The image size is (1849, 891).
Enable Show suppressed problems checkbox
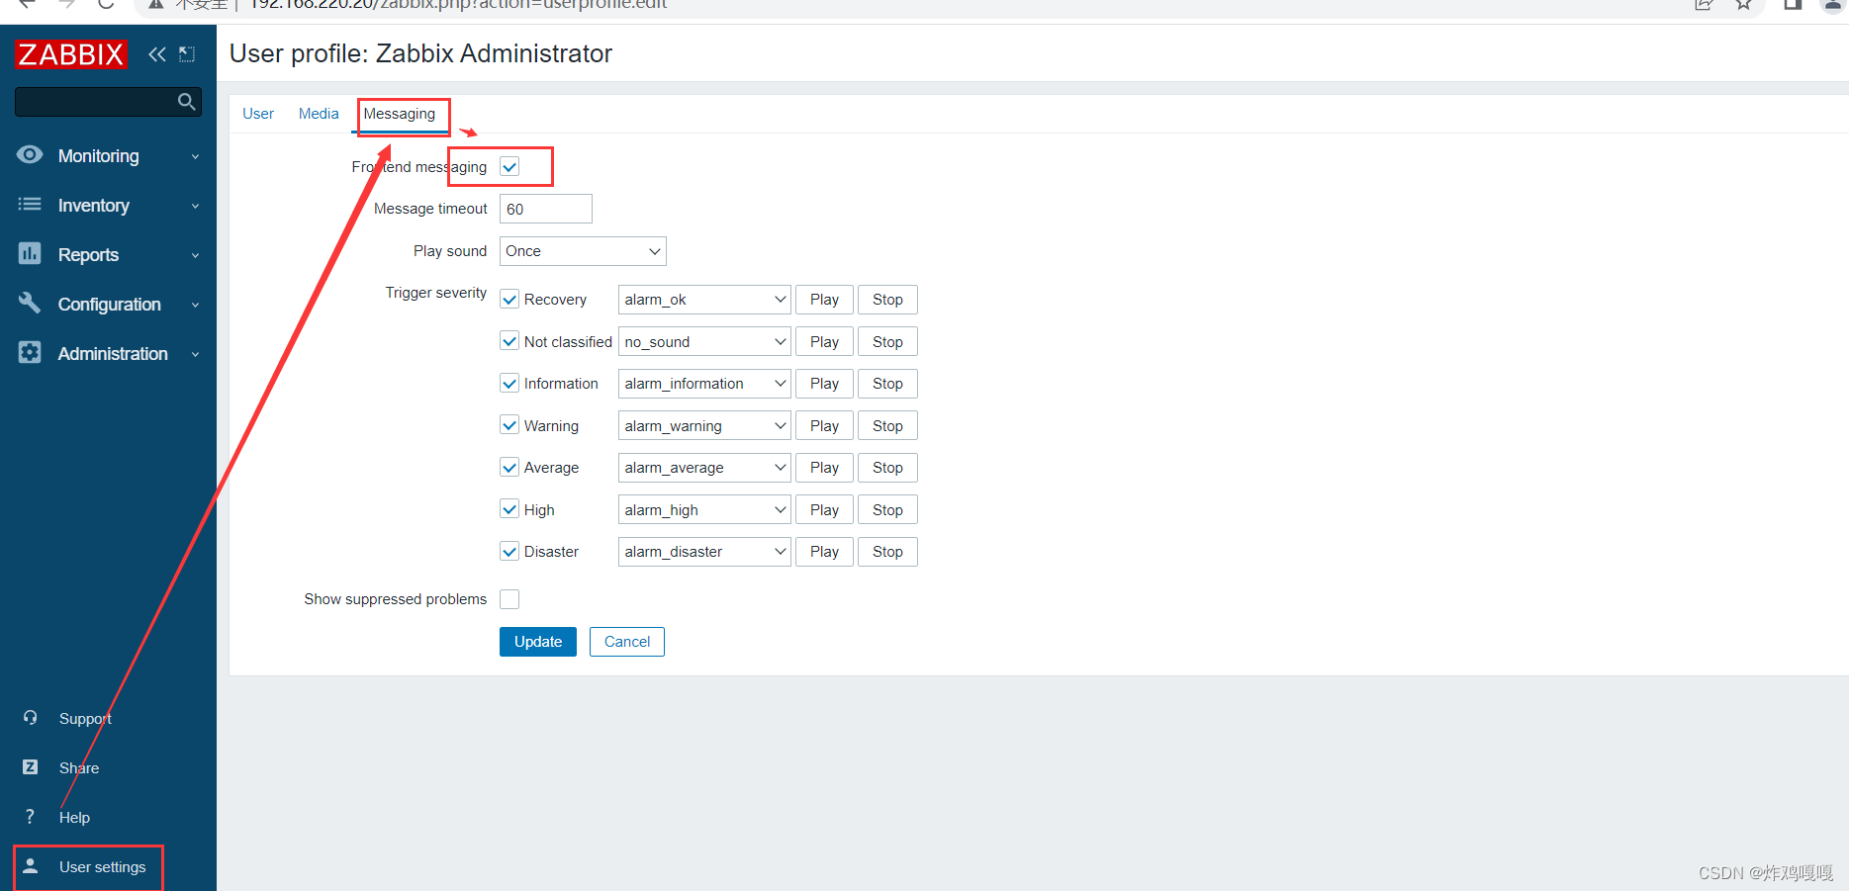(509, 599)
